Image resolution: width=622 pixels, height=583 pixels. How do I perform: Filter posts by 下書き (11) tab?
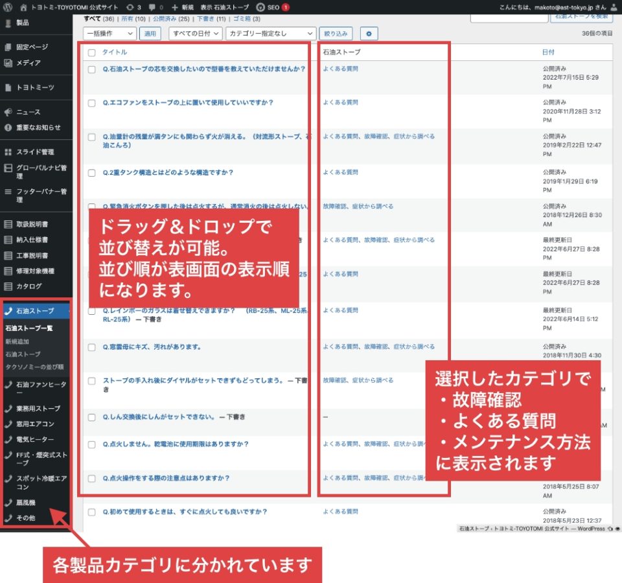click(211, 19)
